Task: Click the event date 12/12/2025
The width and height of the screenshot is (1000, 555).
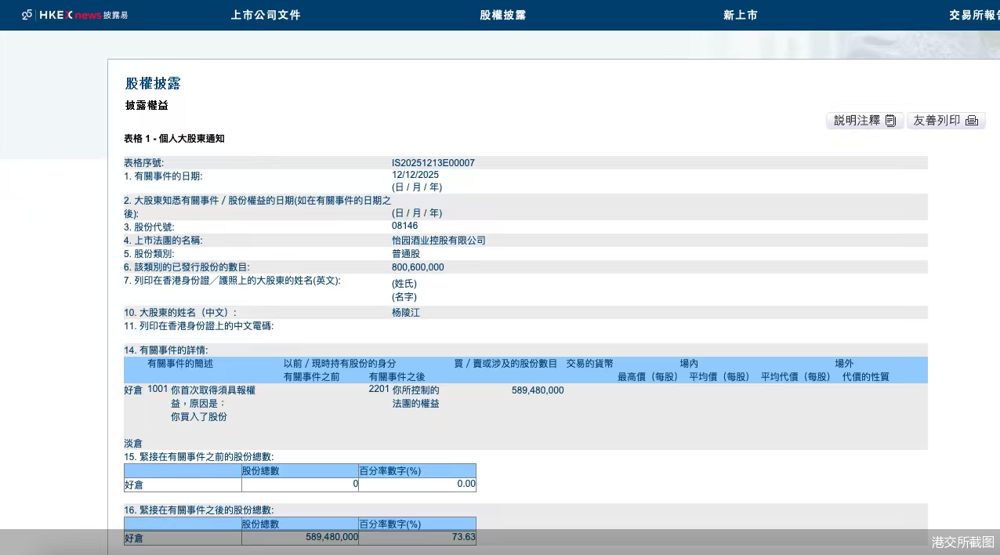Action: coord(413,176)
